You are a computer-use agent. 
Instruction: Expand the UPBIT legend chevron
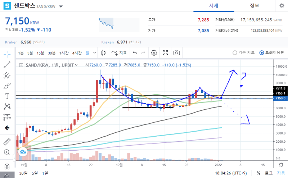[x=76, y=65]
